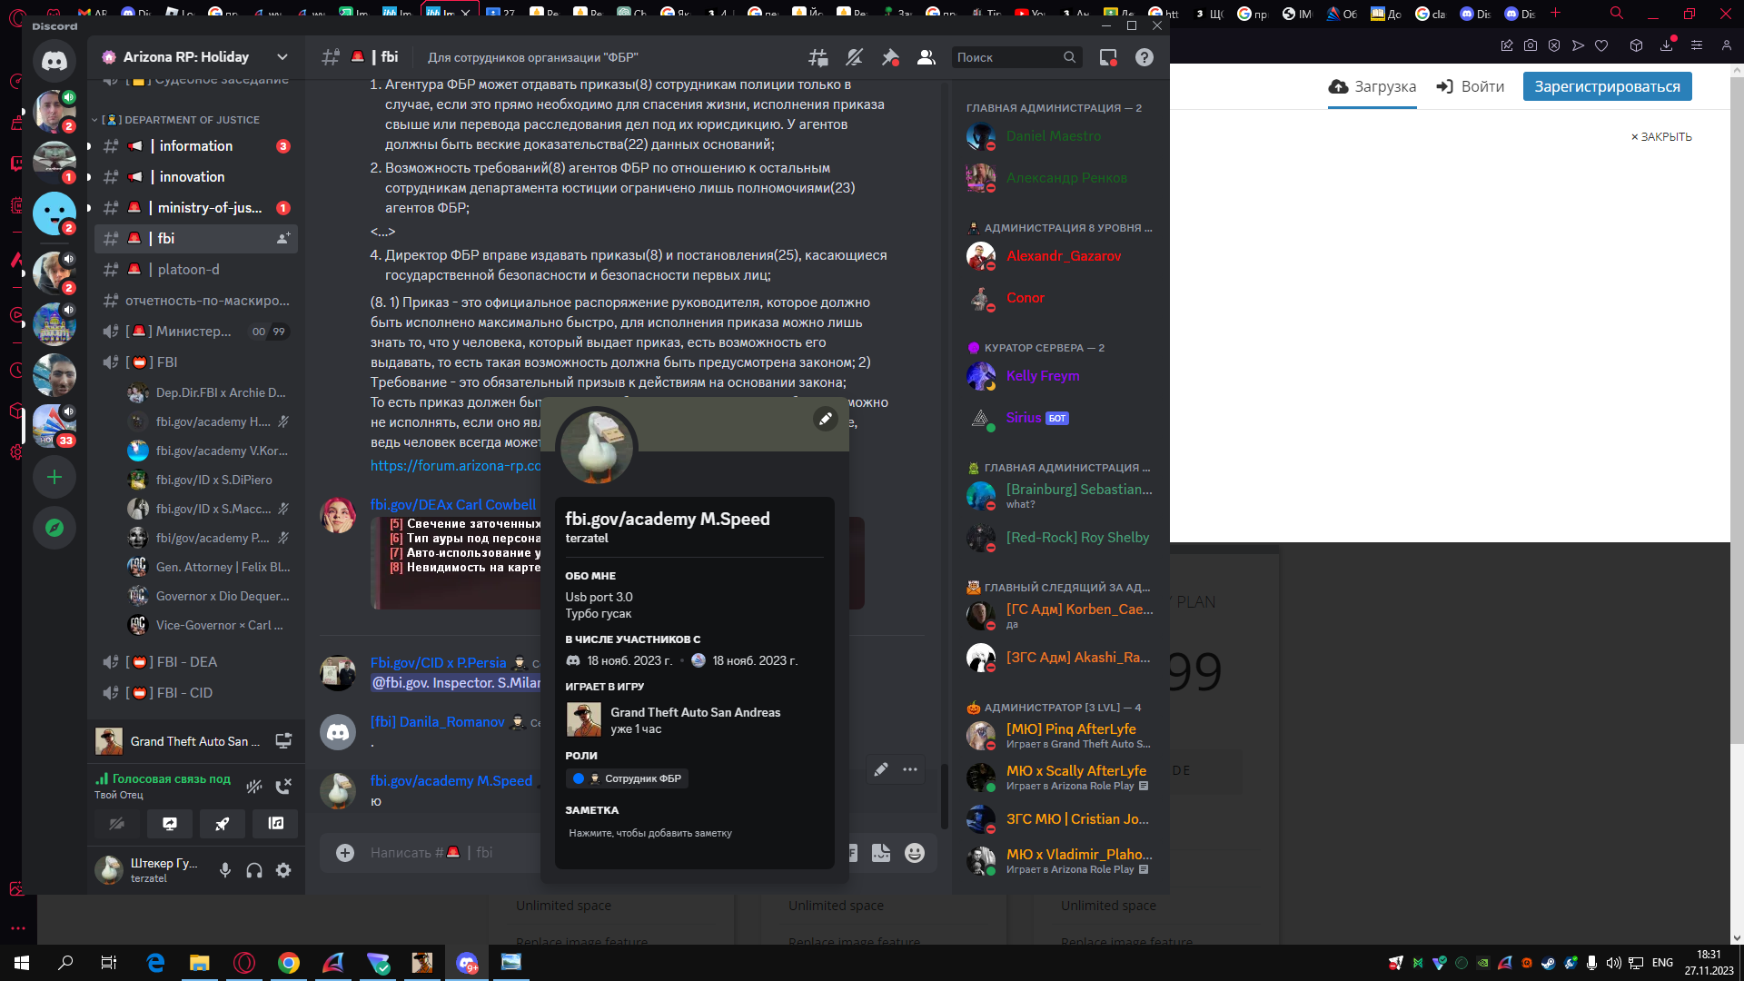
Task: Deafen audio with headphones icon
Action: point(254,870)
